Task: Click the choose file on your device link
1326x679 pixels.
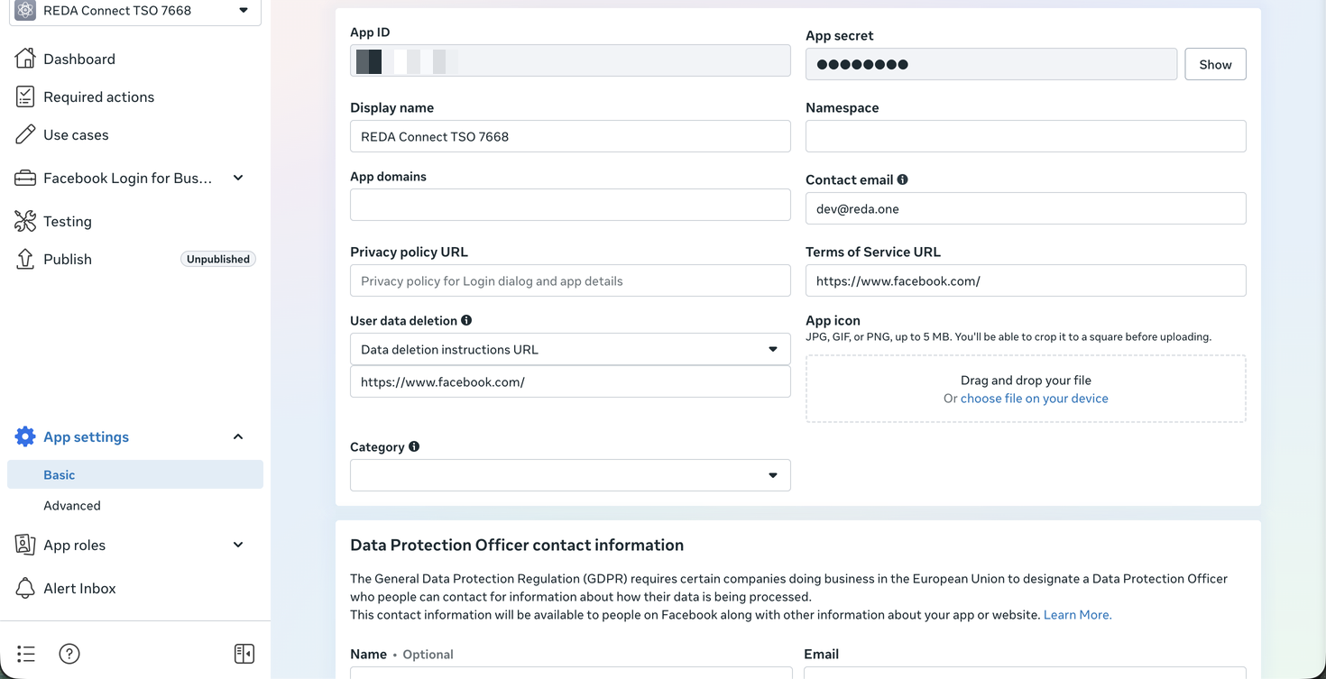Action: [1035, 398]
